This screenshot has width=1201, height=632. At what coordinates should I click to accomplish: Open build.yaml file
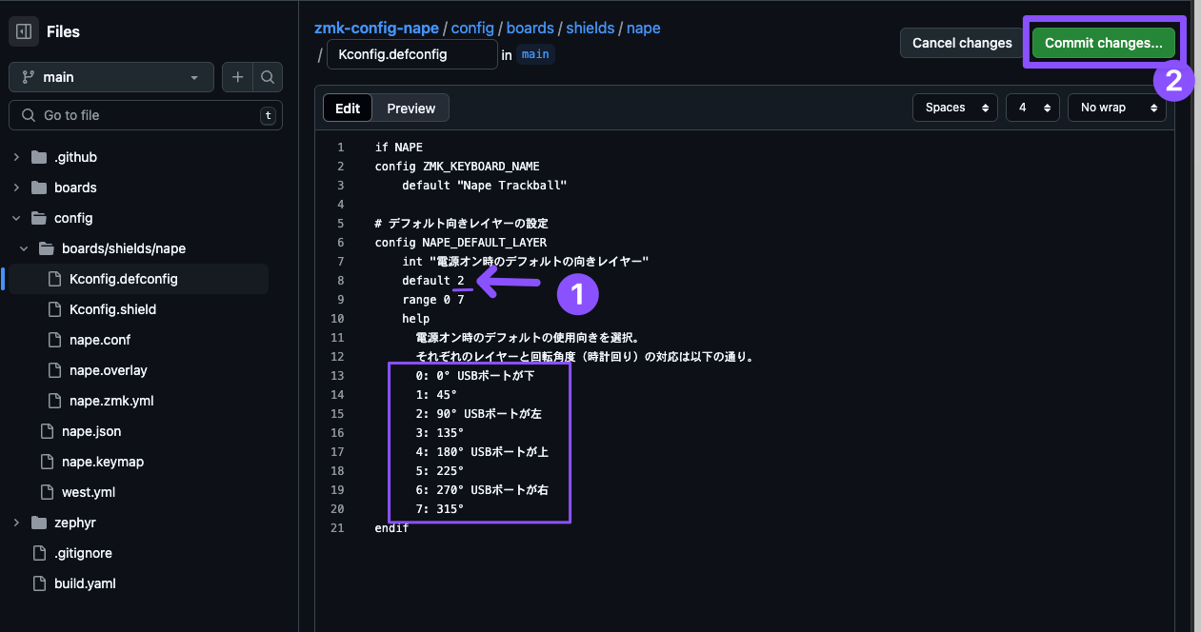pyautogui.click(x=85, y=583)
